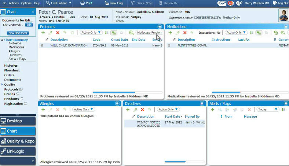Image resolution: width=289 pixels, height=166 pixels.
Task: Expand the WELL CHILD EXAMINATION row
Action: tap(42, 45)
